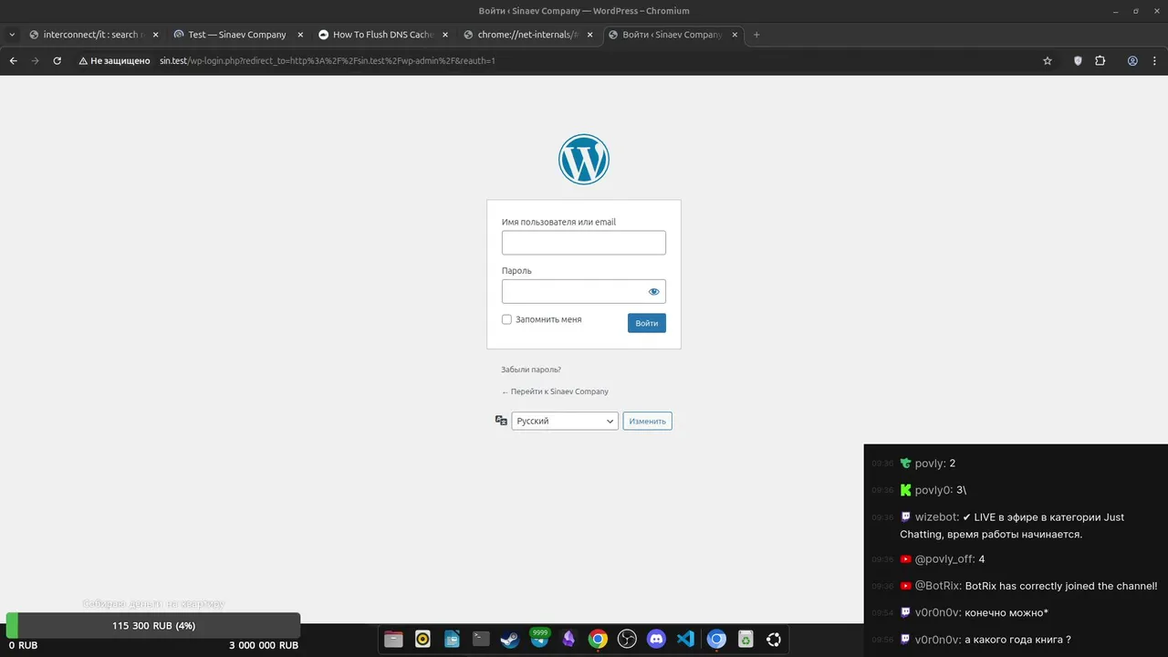Click the address bar URL

327,60
